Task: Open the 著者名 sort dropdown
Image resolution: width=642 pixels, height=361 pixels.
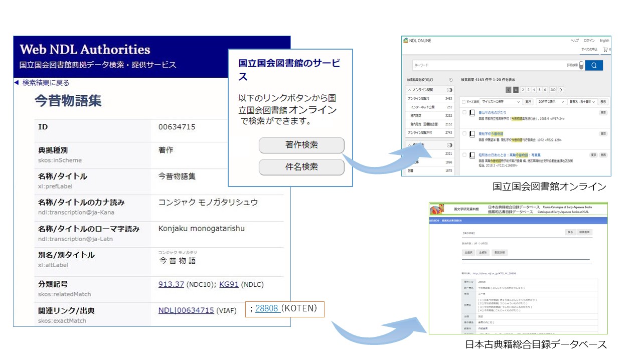Action: pos(582,102)
